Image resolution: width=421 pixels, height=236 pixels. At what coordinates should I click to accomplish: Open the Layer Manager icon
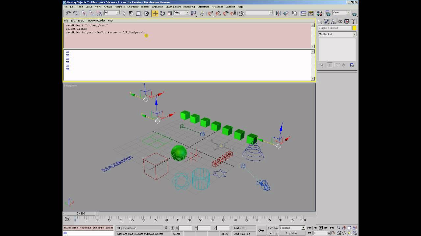(x=295, y=13)
